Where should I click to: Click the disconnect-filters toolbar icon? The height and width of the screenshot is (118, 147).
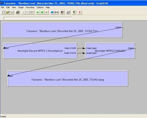62,12
